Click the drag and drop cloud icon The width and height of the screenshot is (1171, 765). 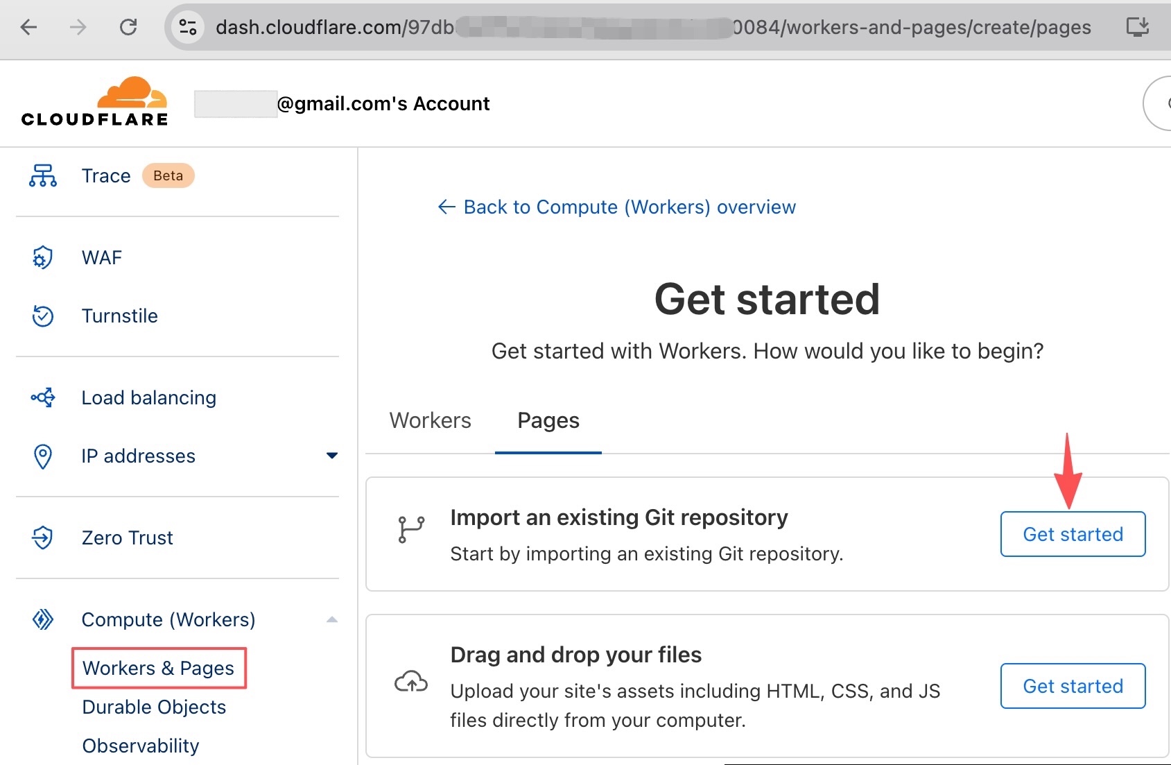(410, 682)
